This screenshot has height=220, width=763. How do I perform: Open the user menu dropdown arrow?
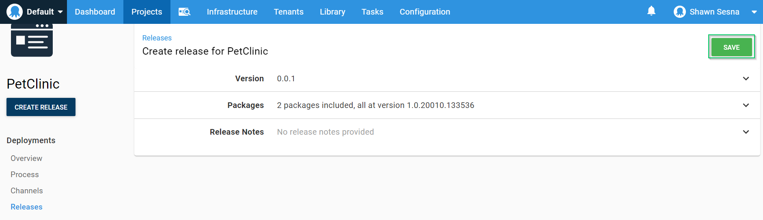754,12
